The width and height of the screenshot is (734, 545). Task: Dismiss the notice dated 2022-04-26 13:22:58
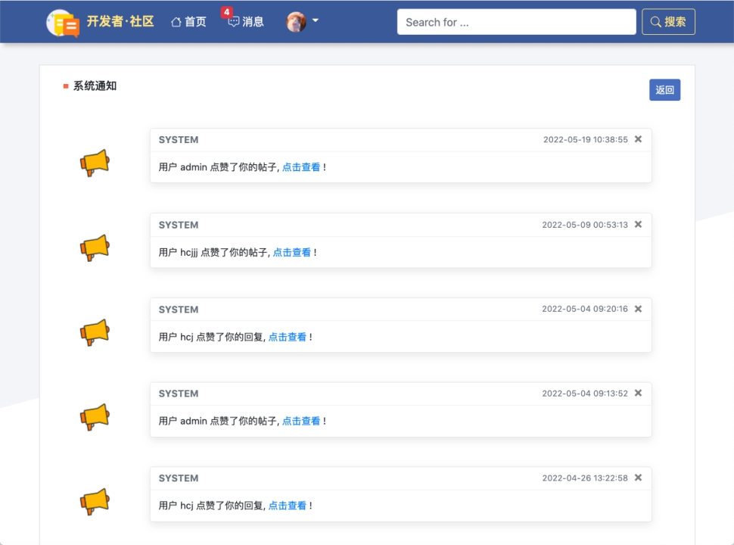(638, 478)
